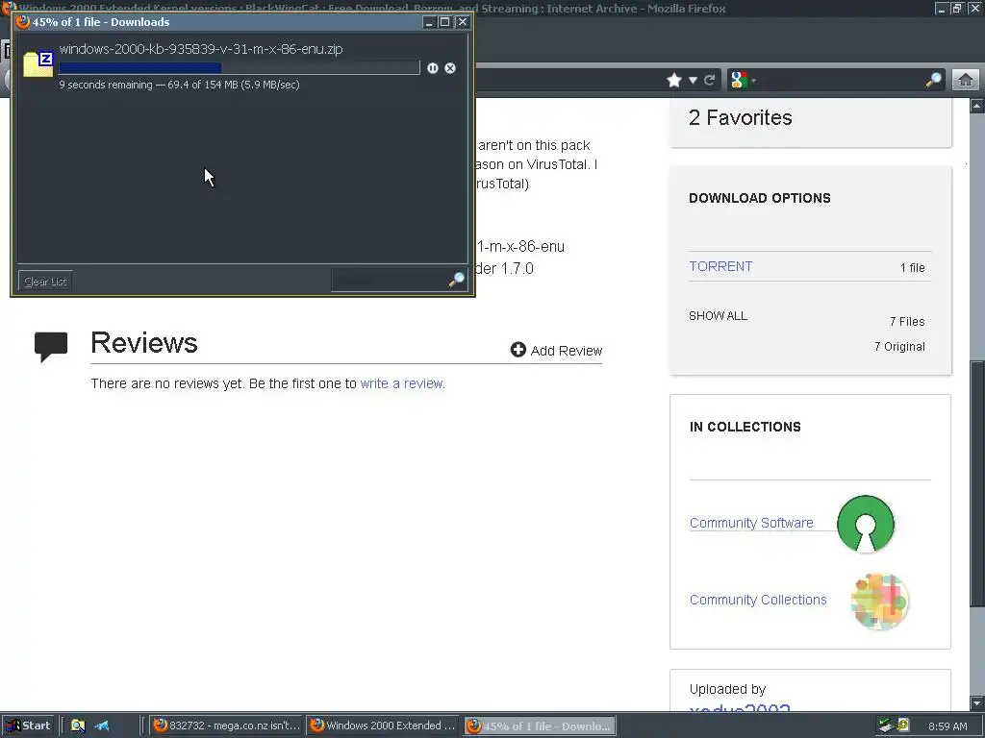Click the 8:59 AM clock
This screenshot has width=985, height=738.
click(947, 726)
